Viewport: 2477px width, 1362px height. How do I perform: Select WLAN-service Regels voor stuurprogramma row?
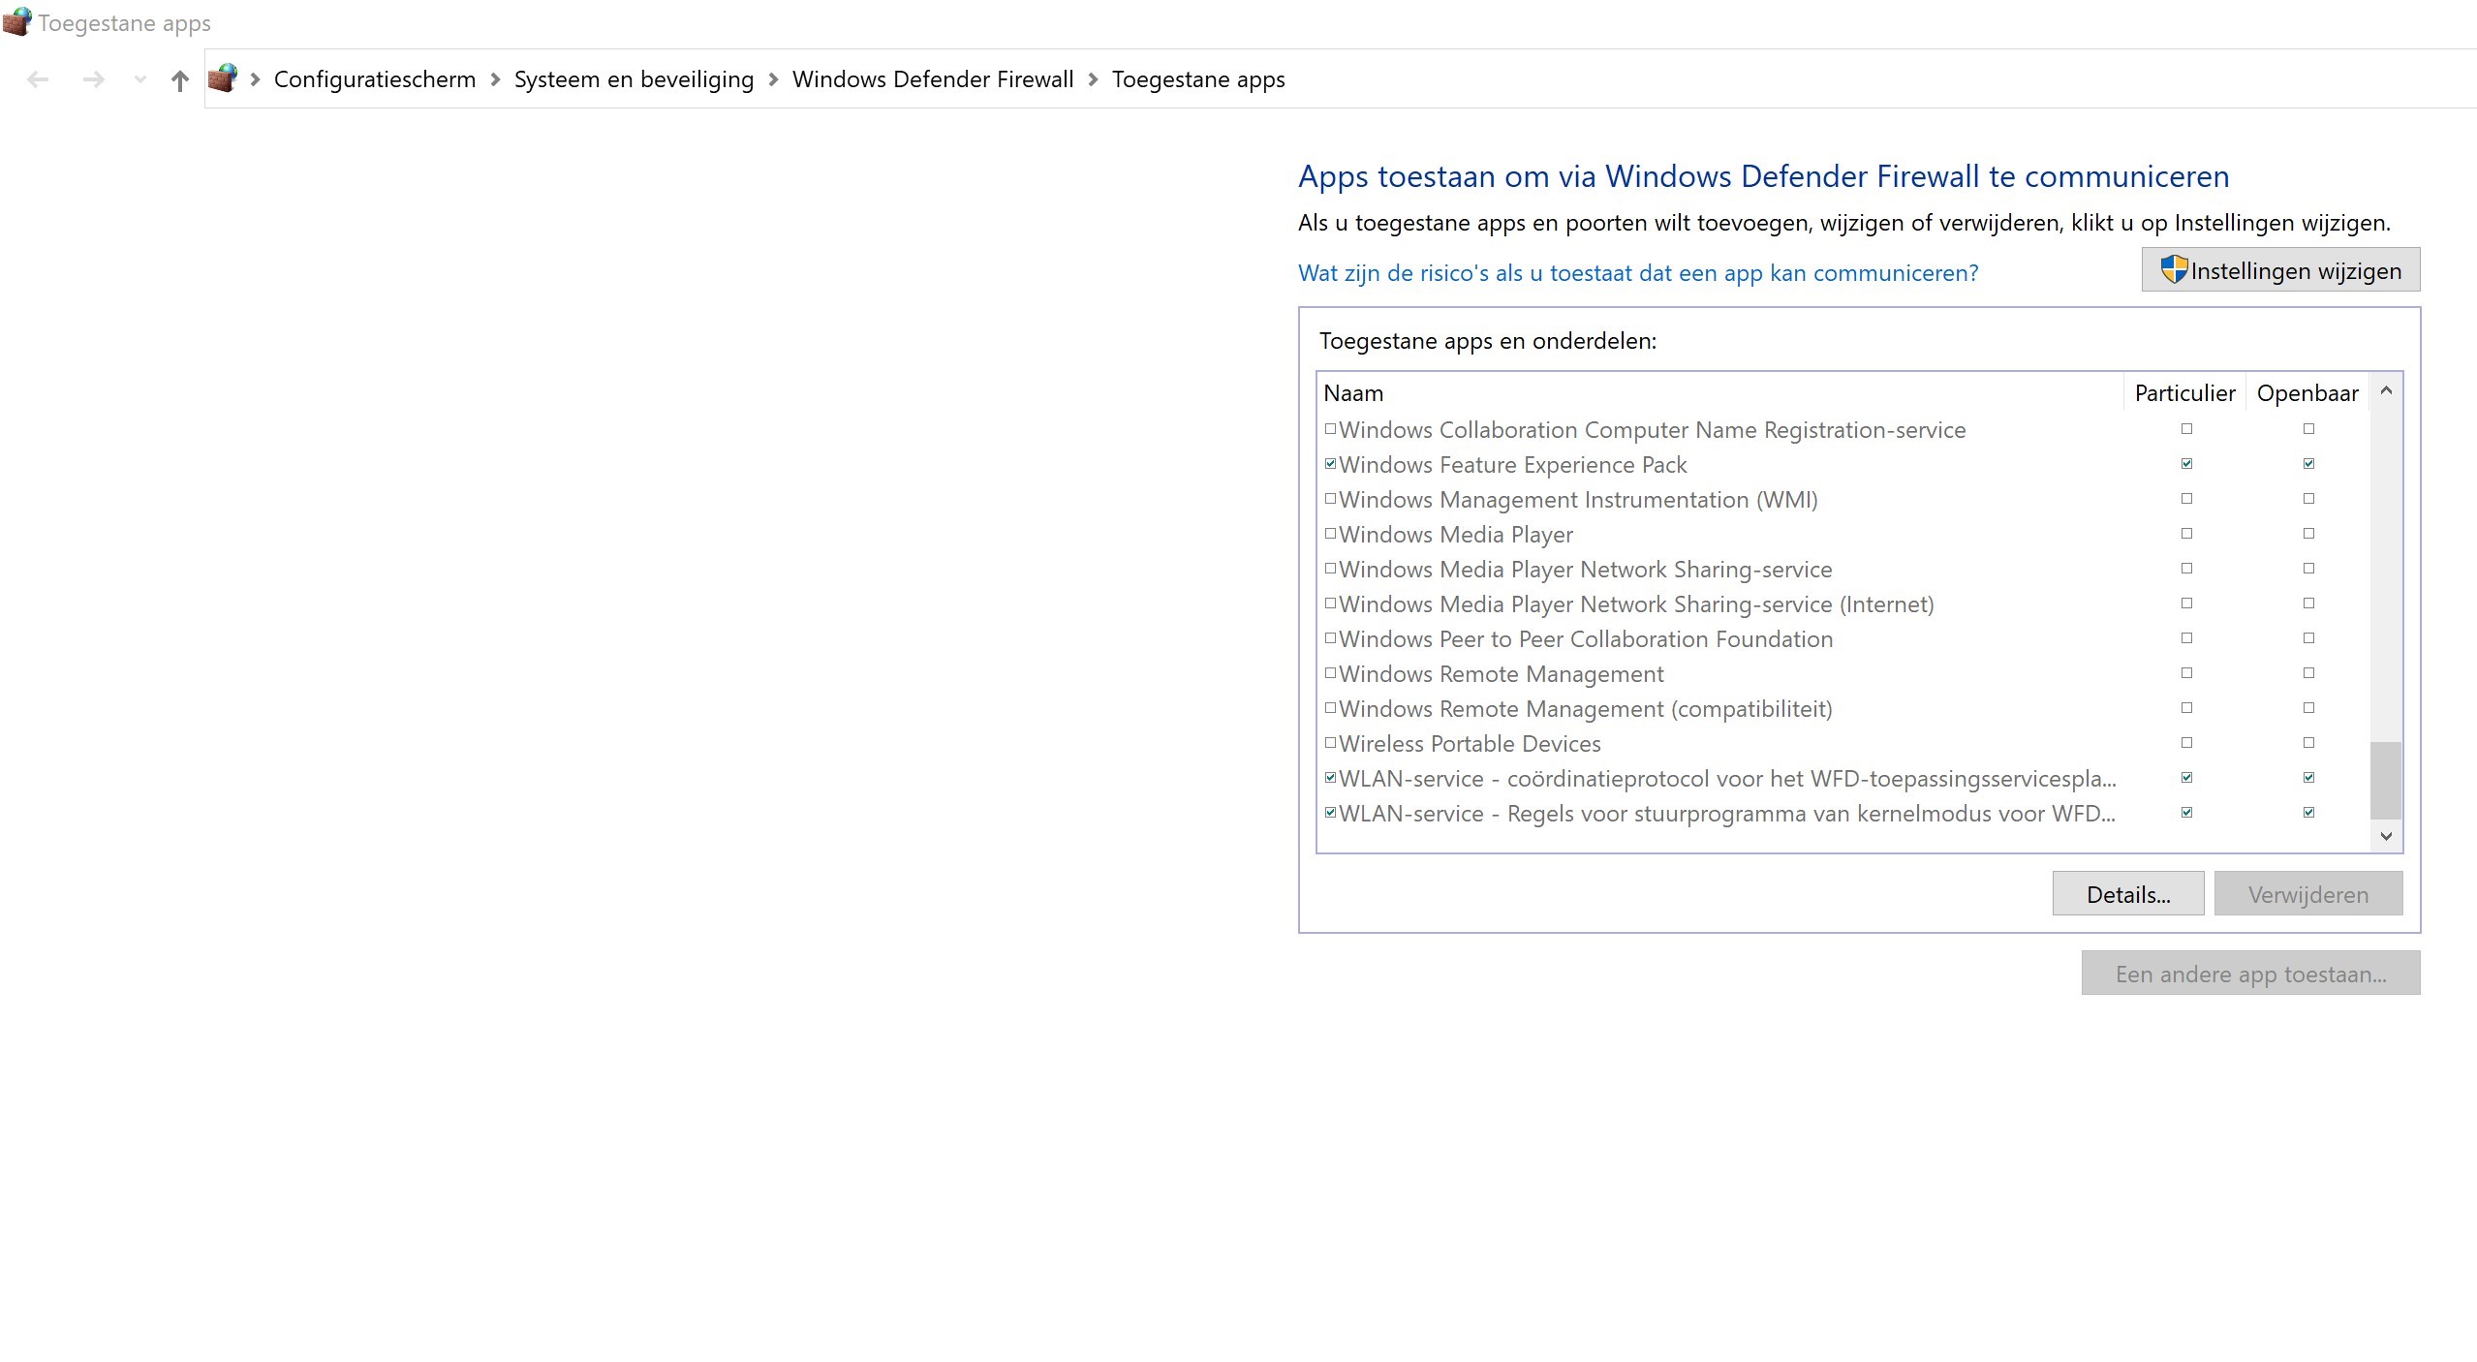pyautogui.click(x=1844, y=813)
